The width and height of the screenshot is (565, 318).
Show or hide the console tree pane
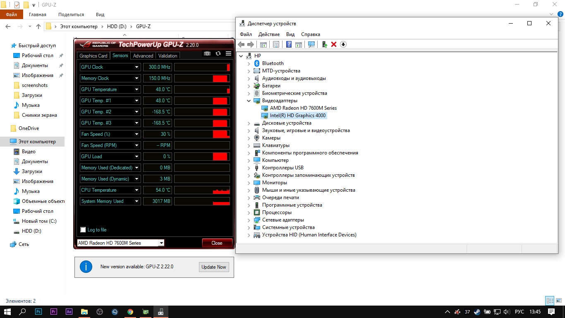[263, 44]
